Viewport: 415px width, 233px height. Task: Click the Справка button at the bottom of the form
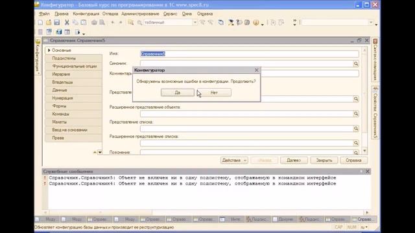pos(353,161)
